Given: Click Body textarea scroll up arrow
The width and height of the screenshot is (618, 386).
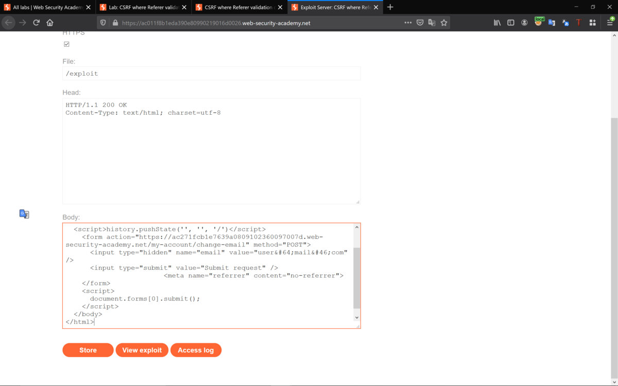Looking at the screenshot, I should pos(357,227).
